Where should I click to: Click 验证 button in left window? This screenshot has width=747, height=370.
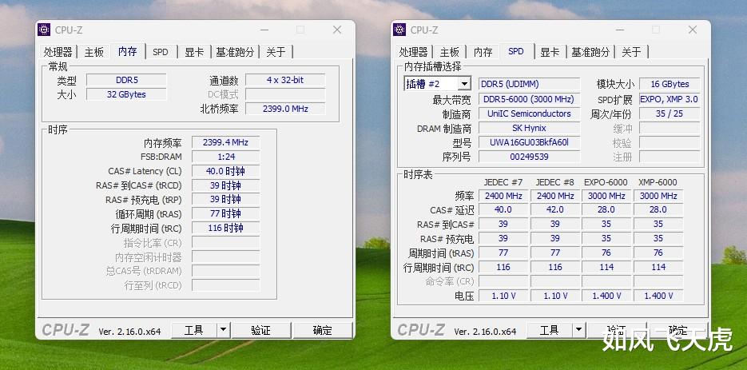(260, 330)
